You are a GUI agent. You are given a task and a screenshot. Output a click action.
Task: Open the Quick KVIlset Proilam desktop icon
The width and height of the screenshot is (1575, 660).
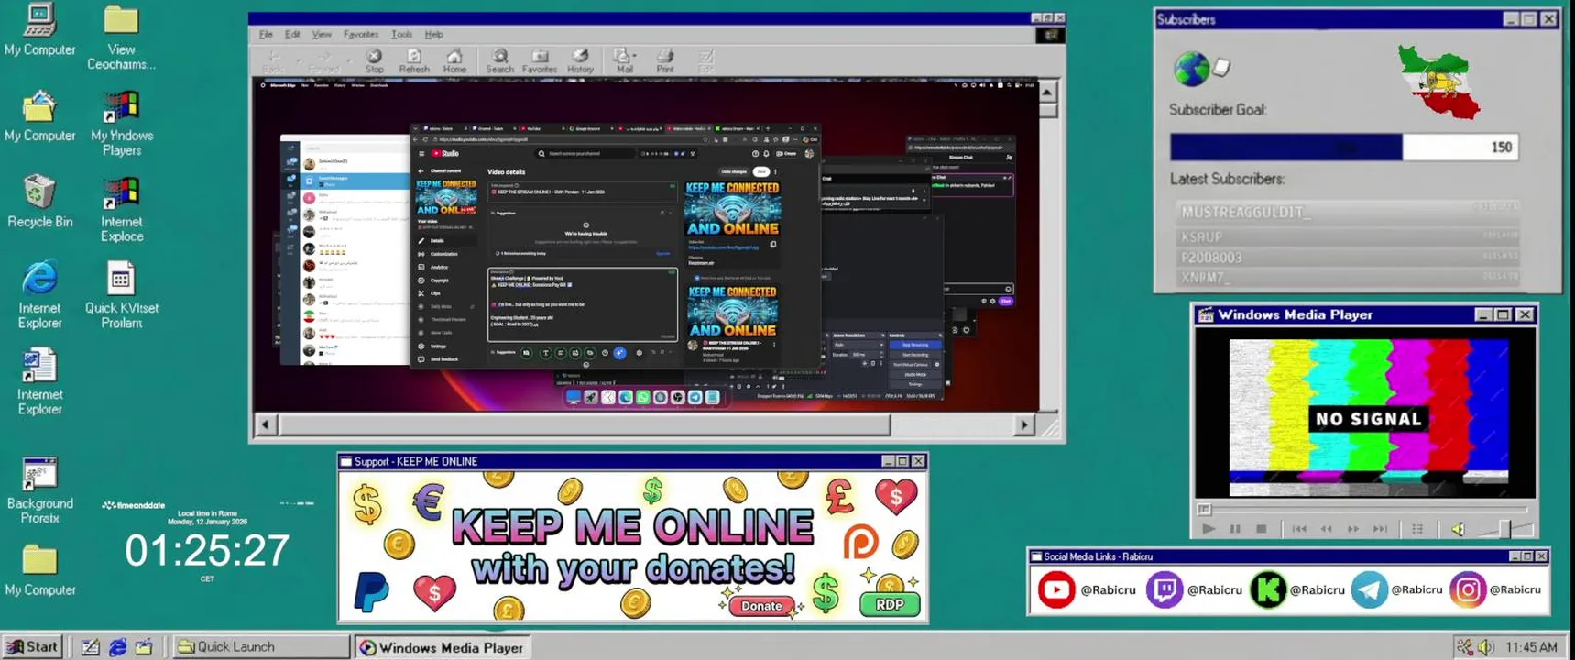coord(122,295)
